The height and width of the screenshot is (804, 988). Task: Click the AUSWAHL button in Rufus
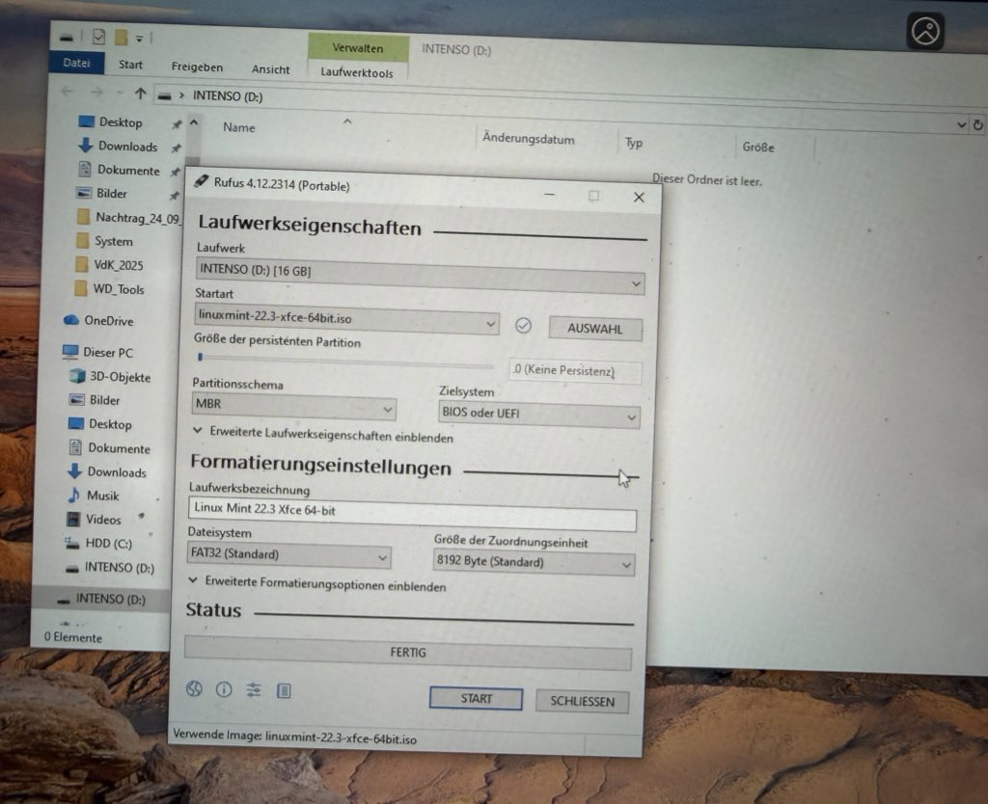[594, 329]
